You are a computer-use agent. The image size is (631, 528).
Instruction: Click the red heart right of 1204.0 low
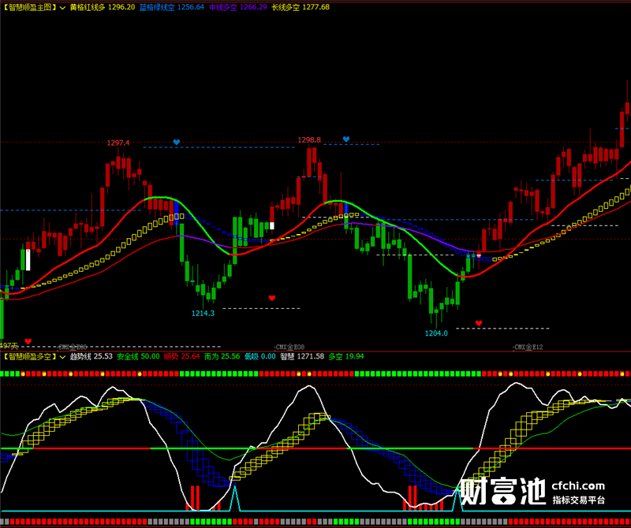[479, 323]
